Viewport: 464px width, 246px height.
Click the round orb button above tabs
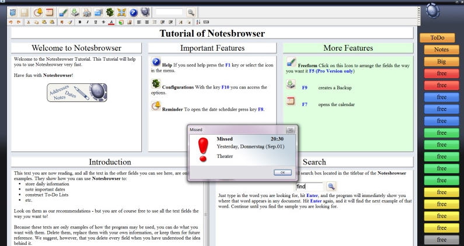point(432,11)
